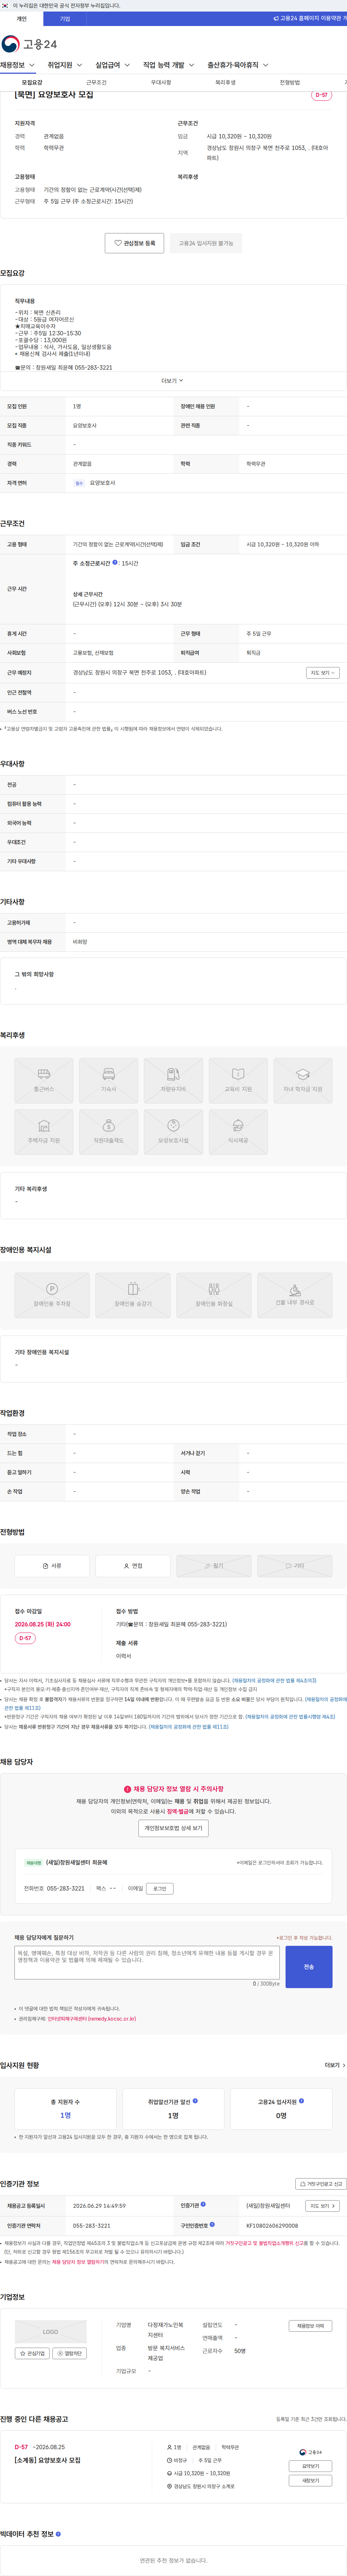Click the 기타 screening step box
The image size is (347, 2576).
295,1566
